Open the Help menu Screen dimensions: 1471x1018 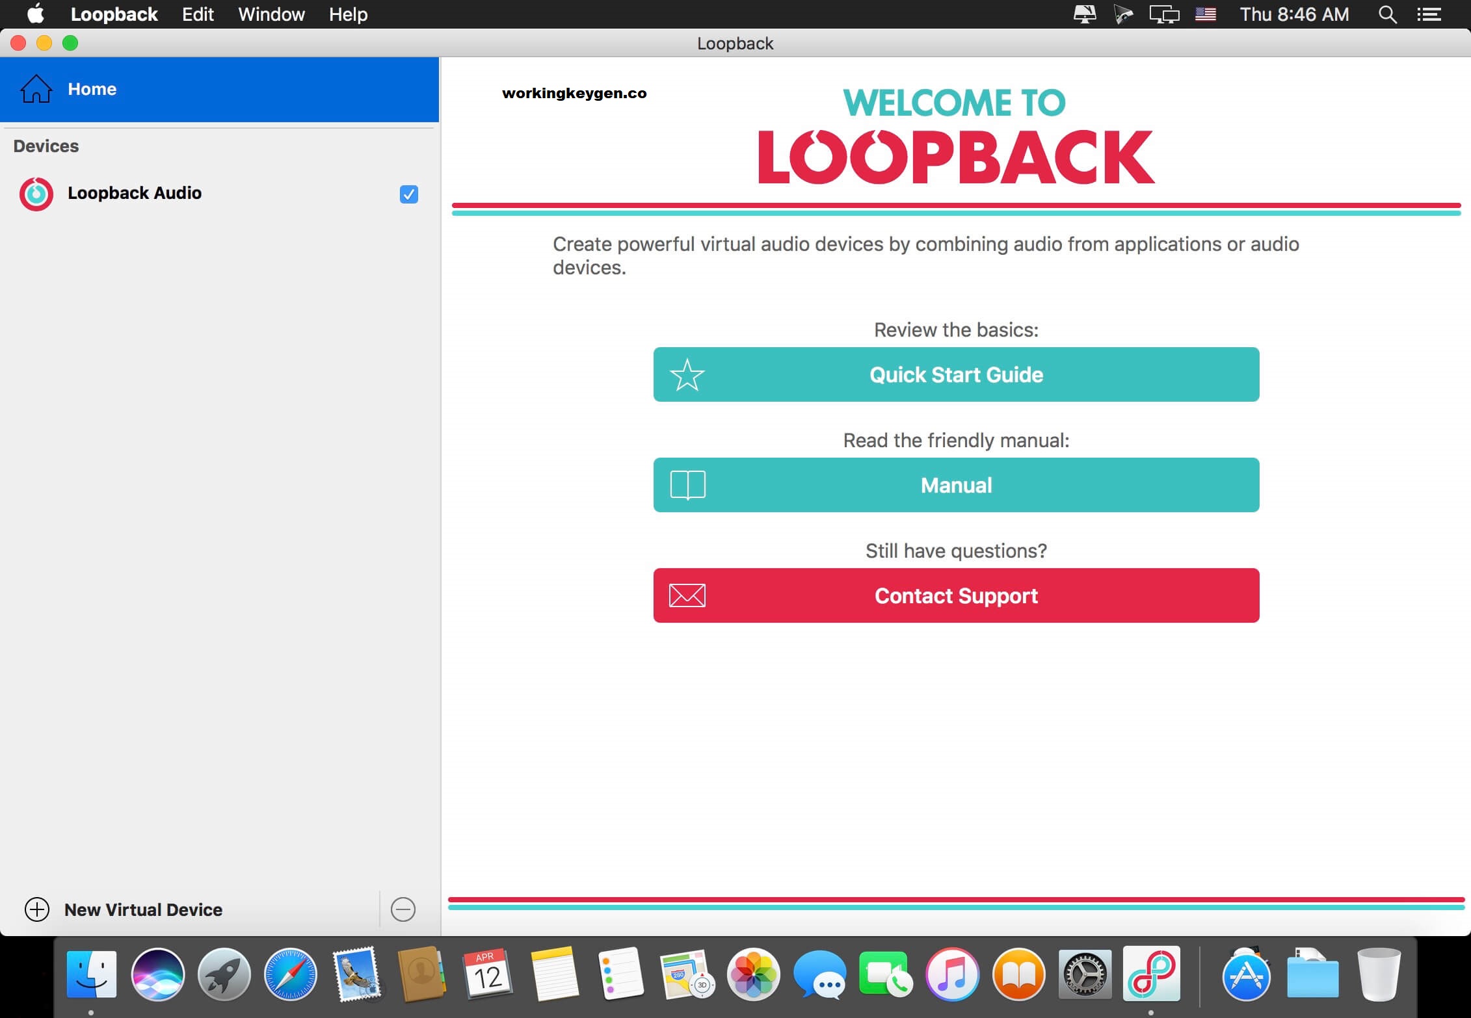[347, 14]
